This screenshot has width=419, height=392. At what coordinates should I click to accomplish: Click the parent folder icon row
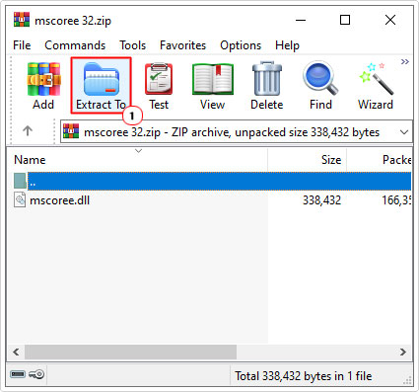[x=20, y=181]
